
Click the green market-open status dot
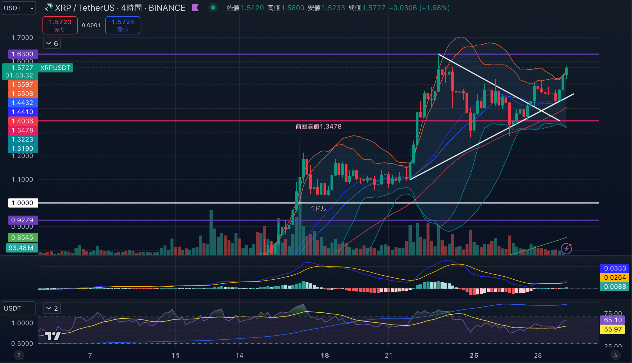coord(213,8)
